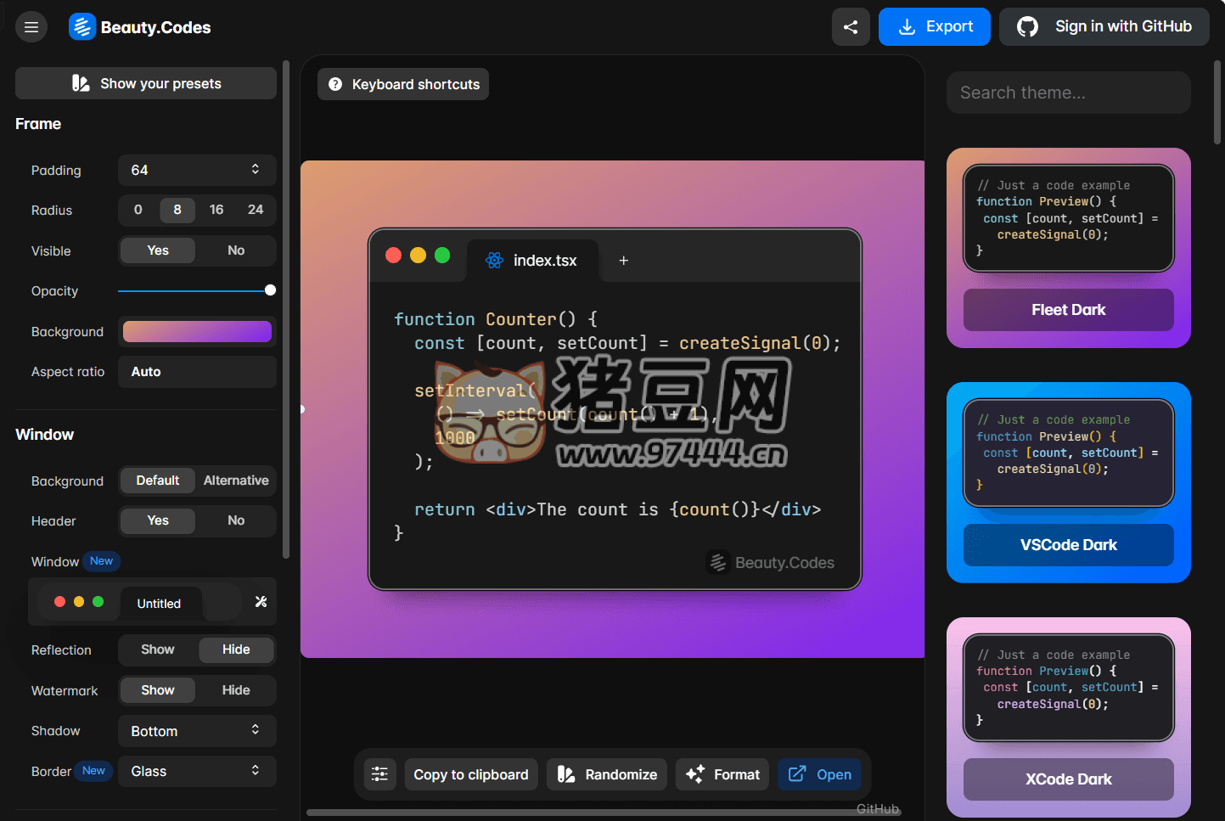Click the window style tools icon beside Untitled

(261, 602)
